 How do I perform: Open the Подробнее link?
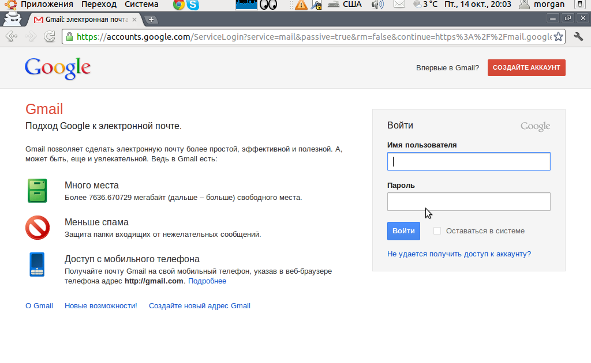[207, 281]
